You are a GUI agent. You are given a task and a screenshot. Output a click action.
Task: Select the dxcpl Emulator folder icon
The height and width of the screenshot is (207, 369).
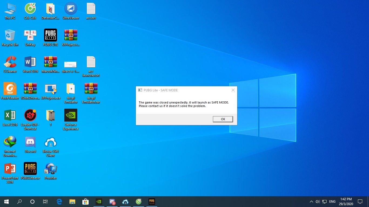click(x=71, y=93)
